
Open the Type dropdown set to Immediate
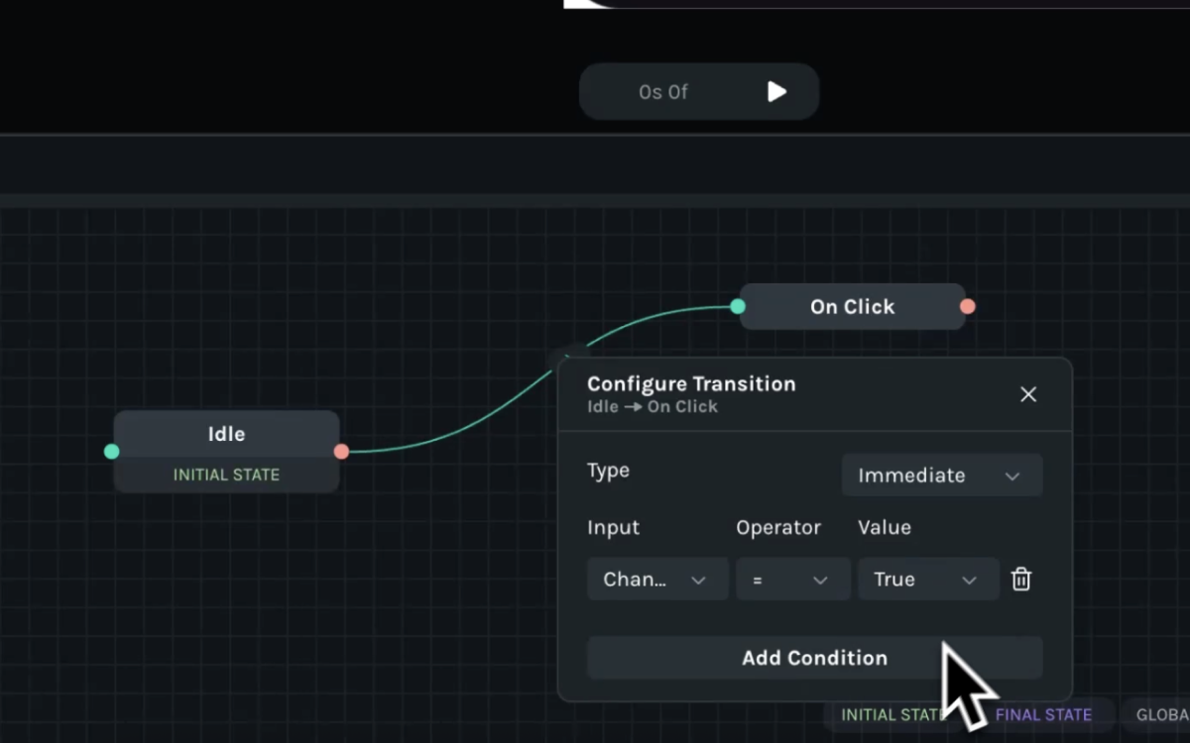point(941,476)
